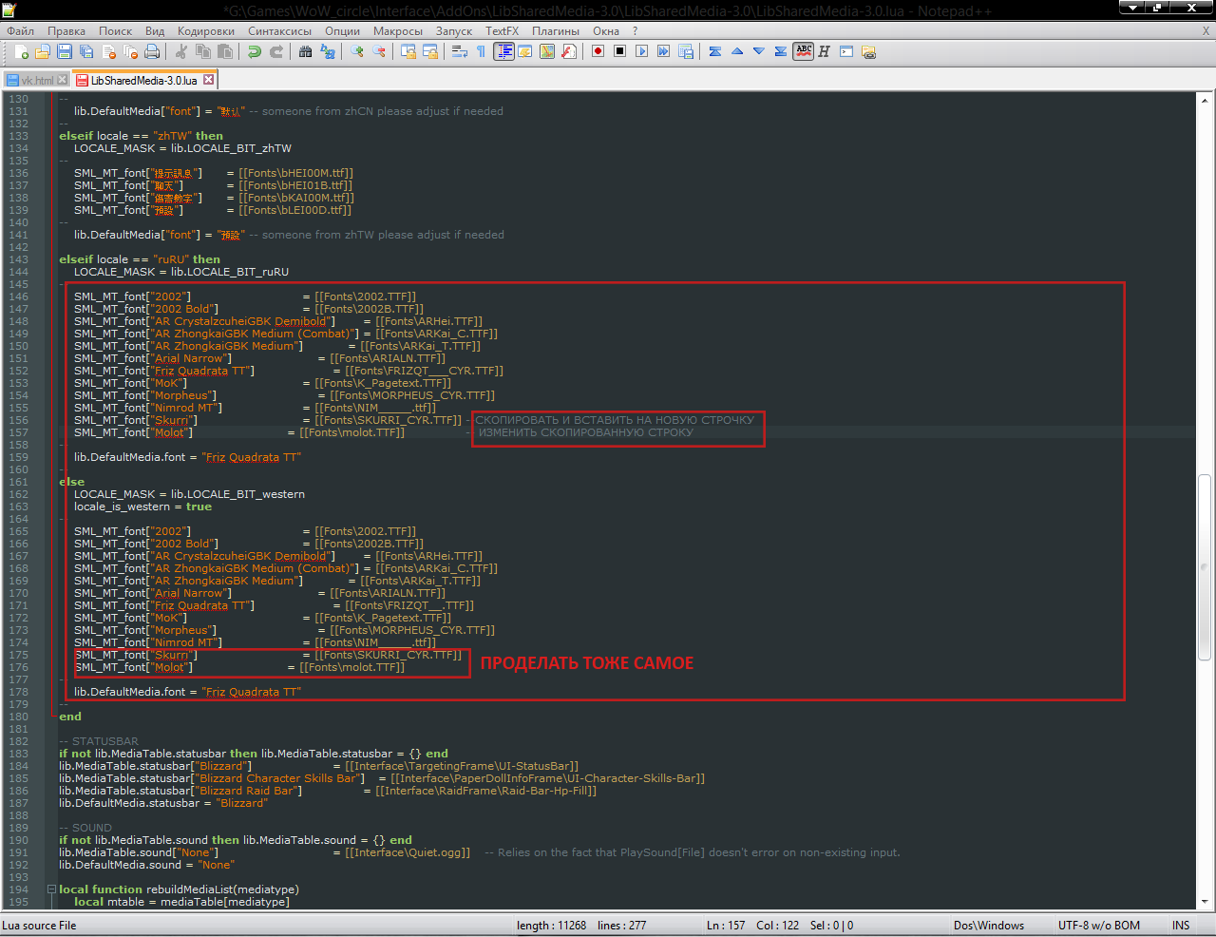Screen dimensions: 1216x937
Task: Click the upward blue triangle toolbar icon
Action: 736,51
